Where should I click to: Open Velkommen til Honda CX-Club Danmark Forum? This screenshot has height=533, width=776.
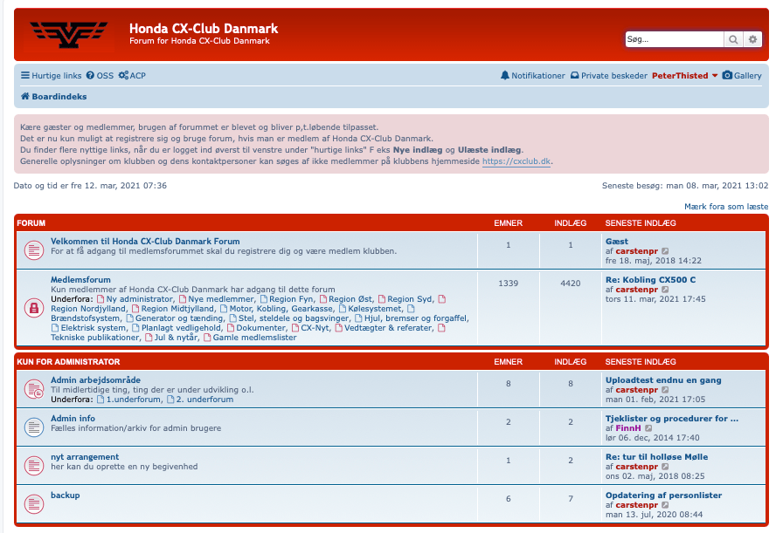click(145, 241)
